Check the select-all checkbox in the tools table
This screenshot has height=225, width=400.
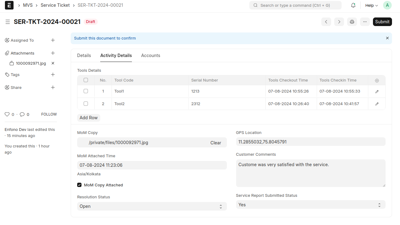click(85, 80)
